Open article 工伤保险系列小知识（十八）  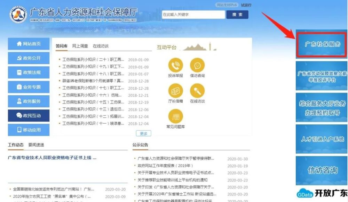pos(93,74)
